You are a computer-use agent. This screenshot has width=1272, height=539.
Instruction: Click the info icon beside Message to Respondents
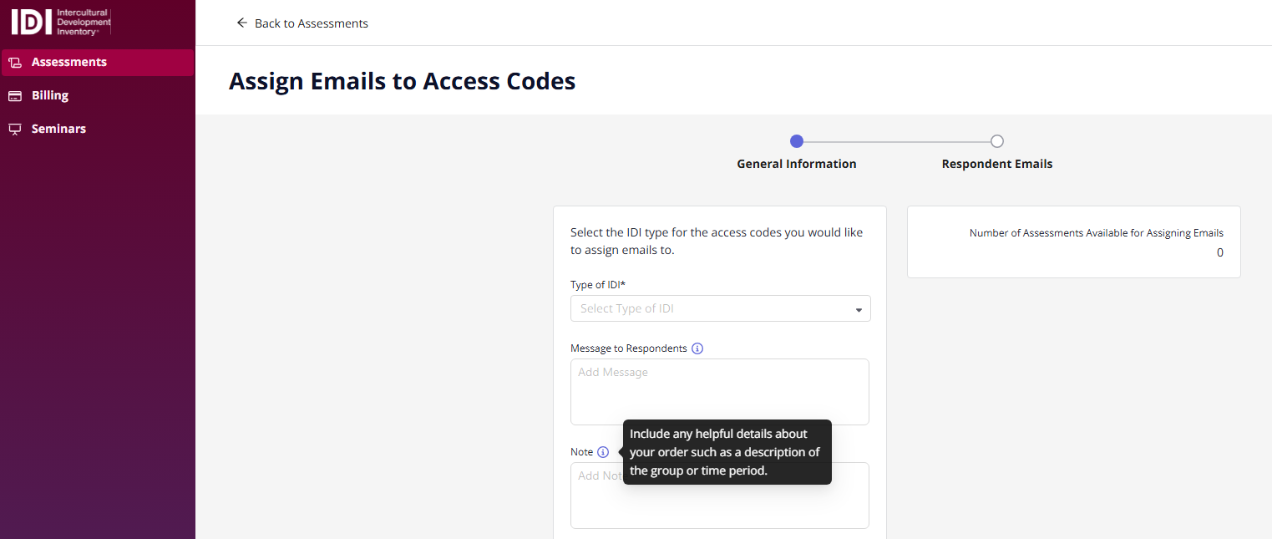click(697, 348)
